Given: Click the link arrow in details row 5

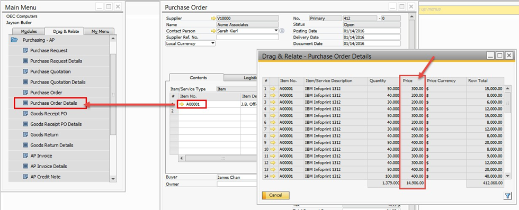Looking at the screenshot, I should tap(273, 115).
